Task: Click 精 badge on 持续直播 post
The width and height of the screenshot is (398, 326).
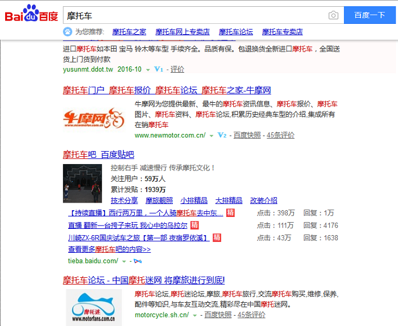Action: pyautogui.click(x=230, y=212)
